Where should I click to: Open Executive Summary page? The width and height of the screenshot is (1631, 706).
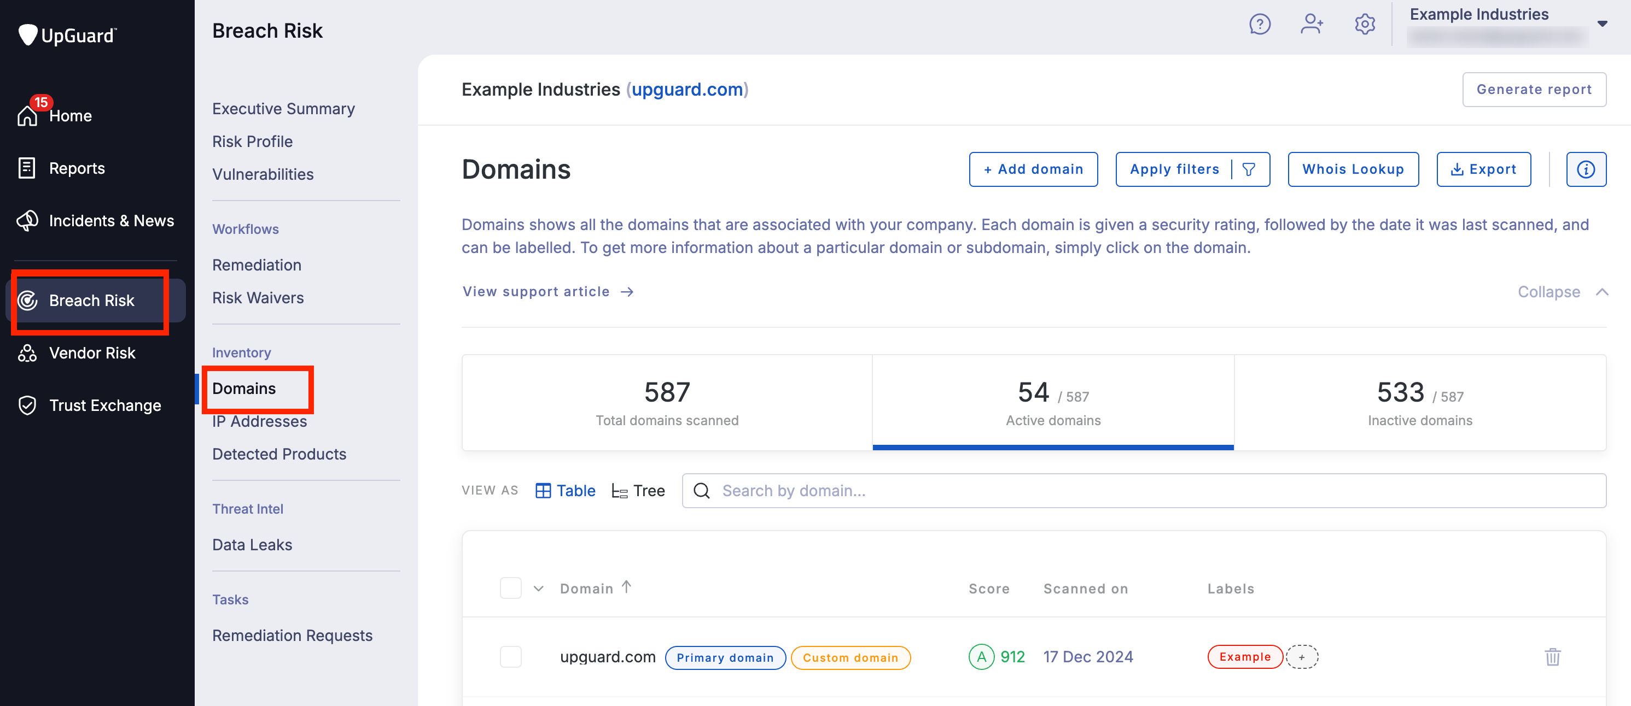click(x=284, y=109)
